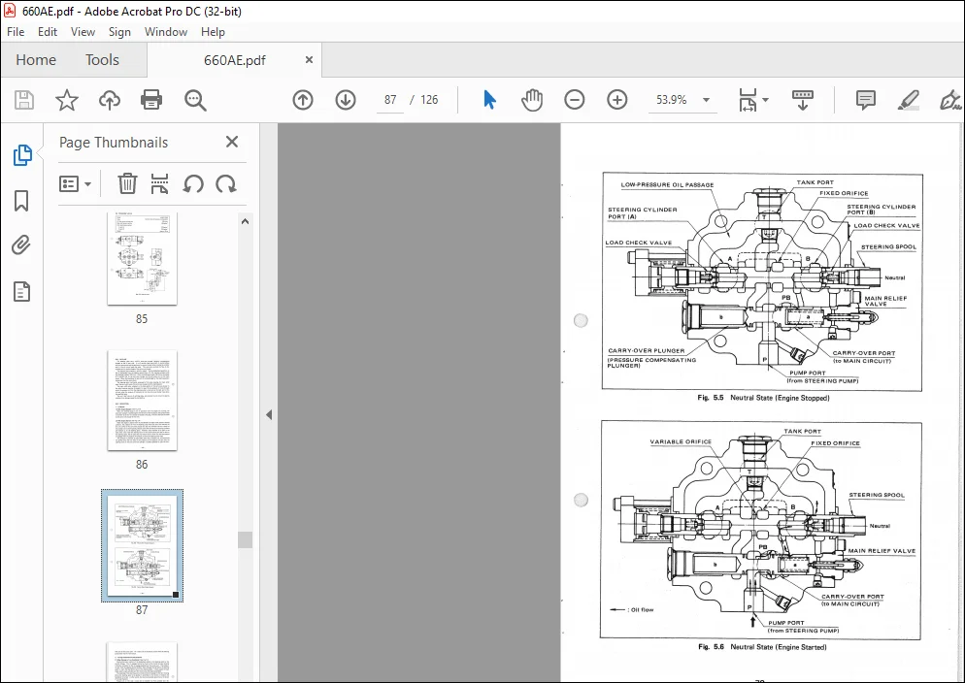
Task: Activate the hand pan tool
Action: [x=532, y=100]
